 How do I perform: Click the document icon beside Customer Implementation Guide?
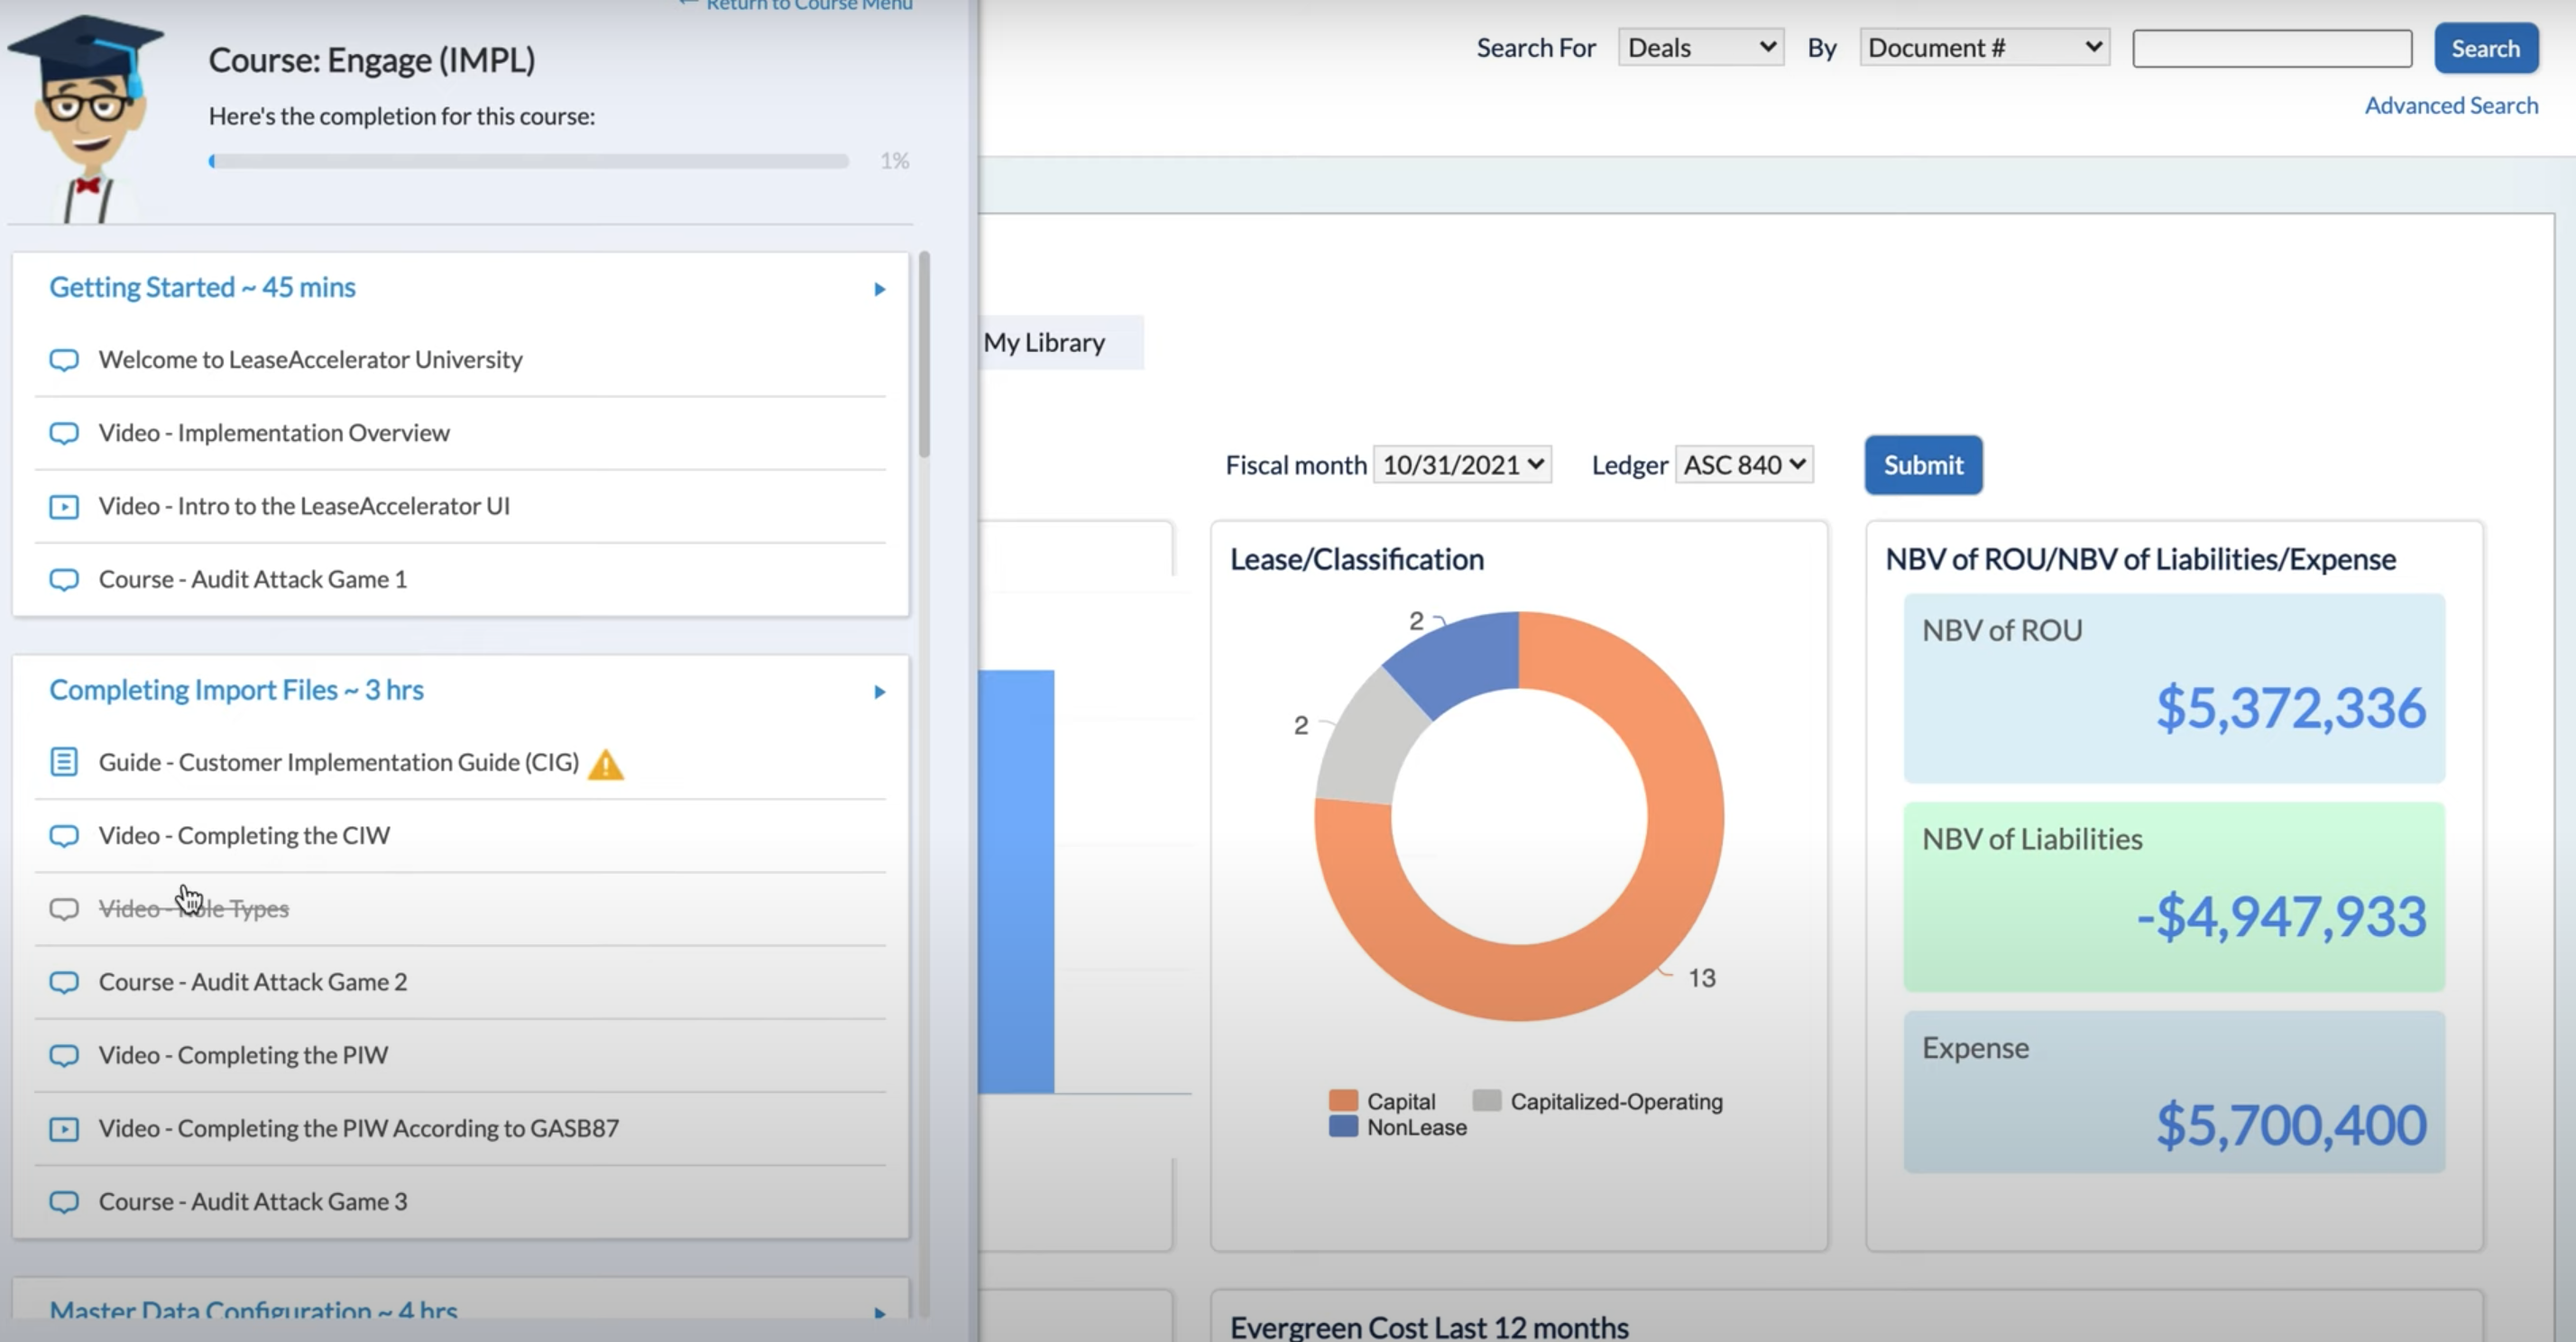point(64,762)
